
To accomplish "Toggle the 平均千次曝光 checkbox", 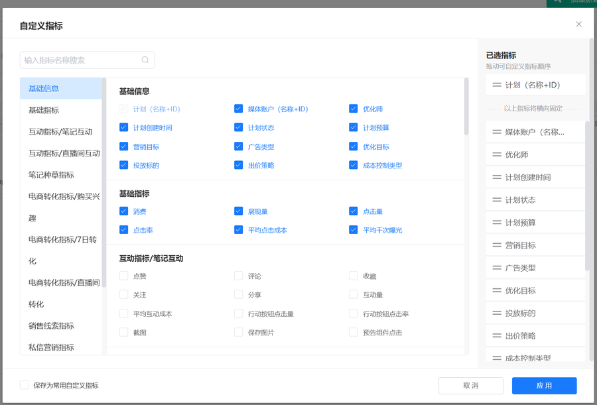I will pos(354,230).
